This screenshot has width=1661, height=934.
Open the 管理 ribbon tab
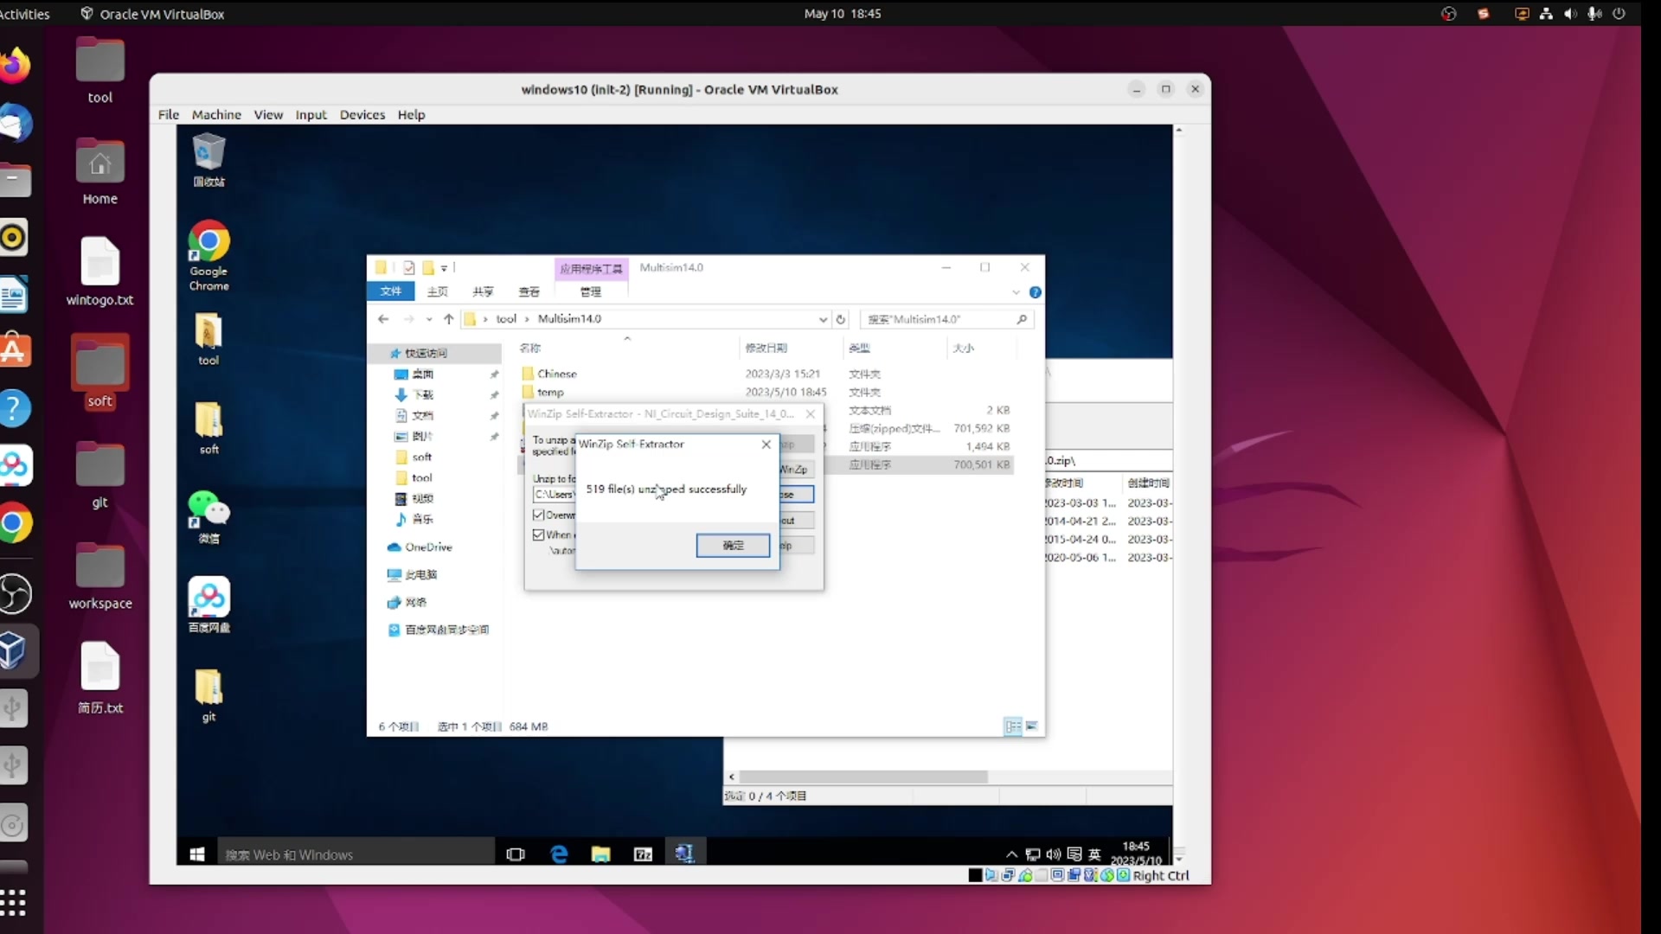[591, 291]
